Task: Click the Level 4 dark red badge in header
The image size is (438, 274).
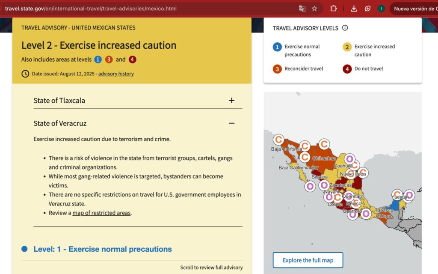Action: point(132,60)
